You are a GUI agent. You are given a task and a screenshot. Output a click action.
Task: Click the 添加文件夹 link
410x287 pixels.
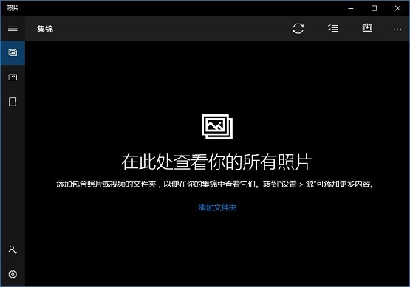pyautogui.click(x=217, y=207)
